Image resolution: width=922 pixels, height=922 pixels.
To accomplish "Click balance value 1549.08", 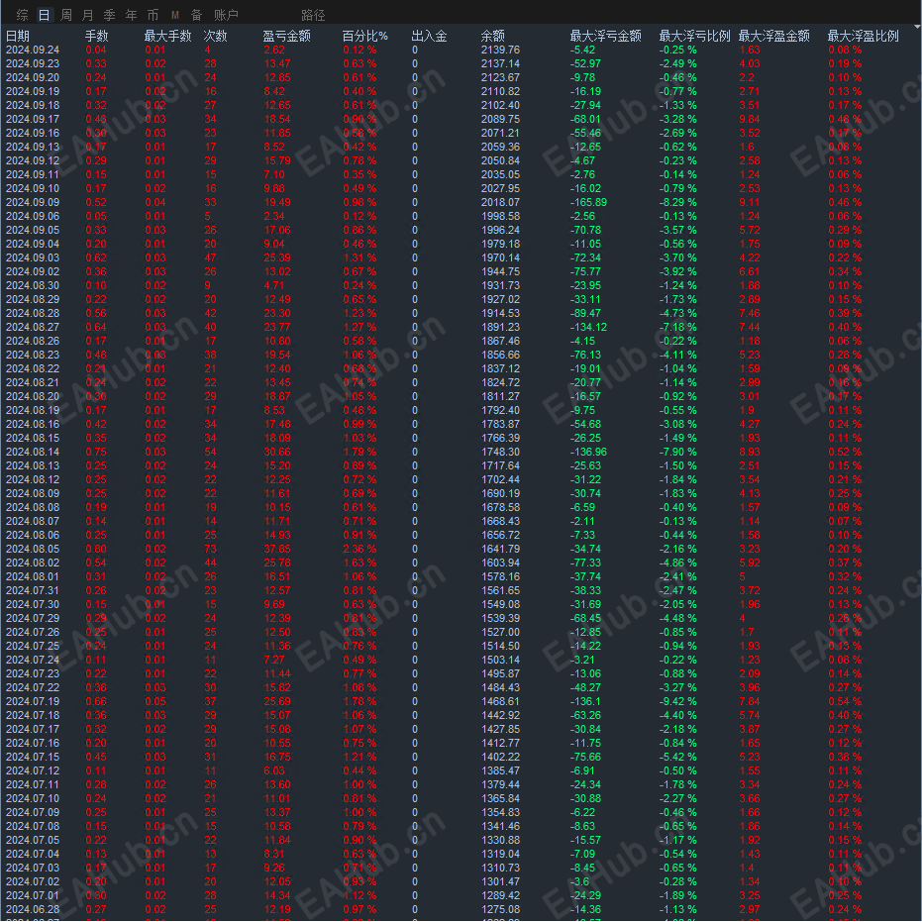I will pyautogui.click(x=500, y=604).
